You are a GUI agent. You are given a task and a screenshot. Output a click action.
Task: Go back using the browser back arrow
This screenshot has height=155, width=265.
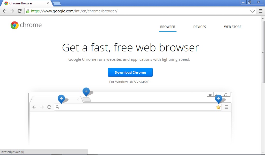(x=5, y=11)
